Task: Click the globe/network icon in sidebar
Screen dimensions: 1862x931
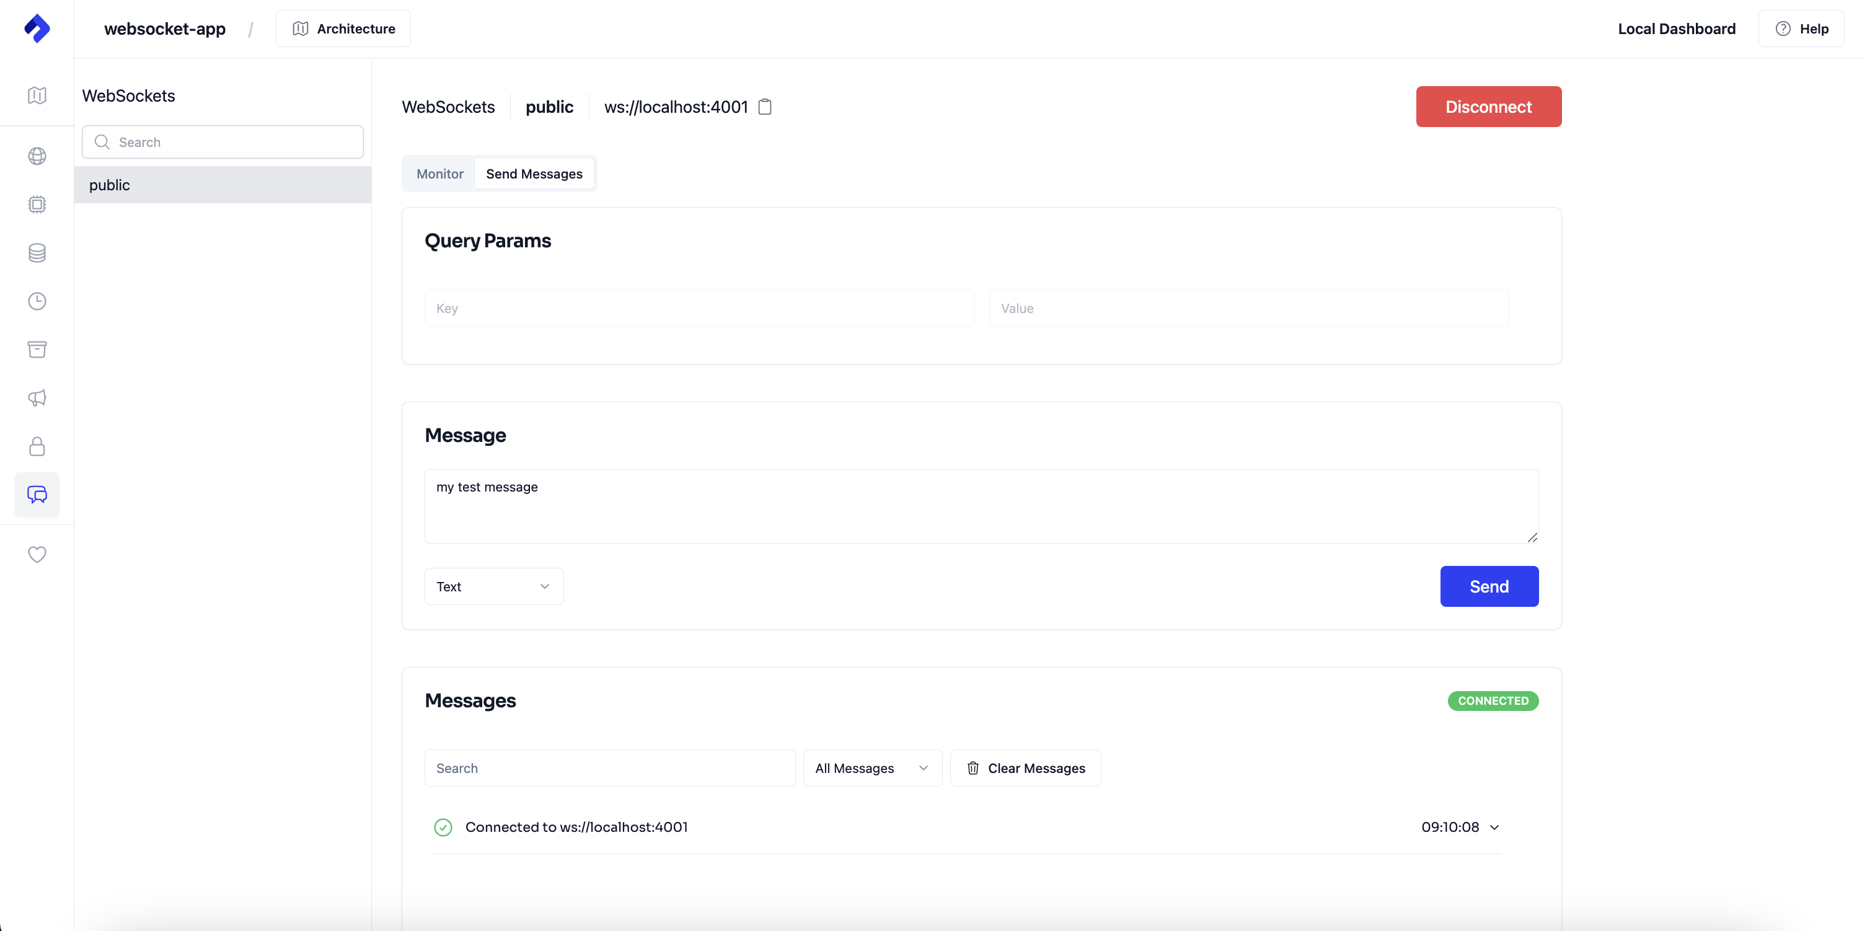Action: (x=37, y=156)
